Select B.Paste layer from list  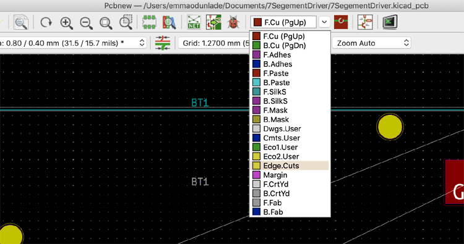click(290, 82)
